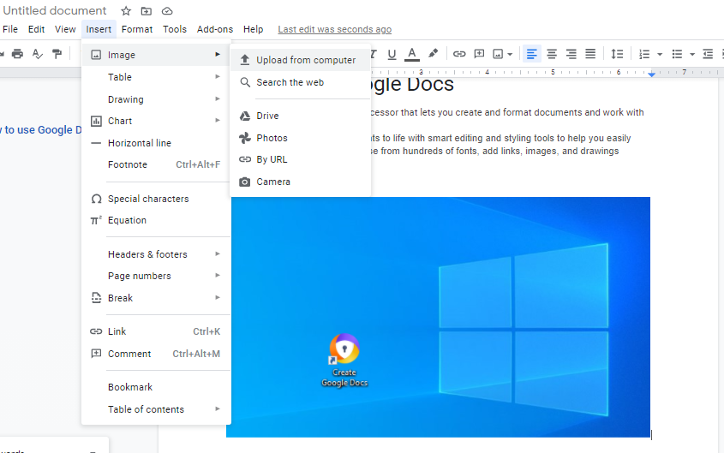724x453 pixels.
Task: Click the right indent marker on ruler
Action: (651, 74)
